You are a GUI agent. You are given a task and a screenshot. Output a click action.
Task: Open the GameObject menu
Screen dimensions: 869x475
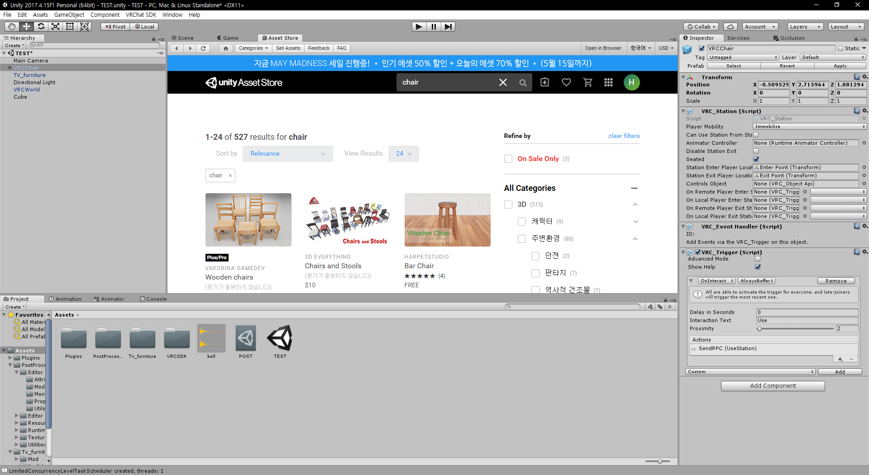coord(69,15)
